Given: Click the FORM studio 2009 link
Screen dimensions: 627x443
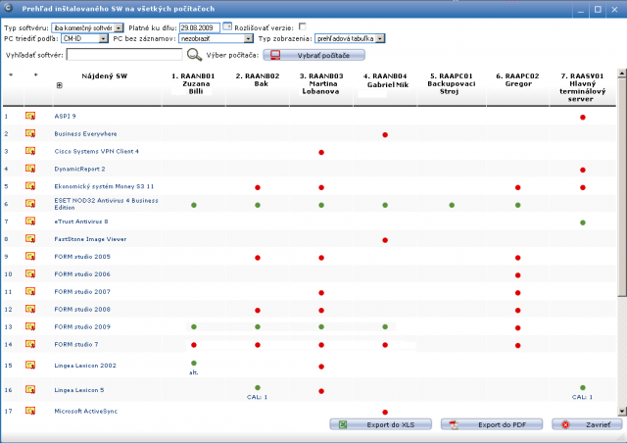Looking at the screenshot, I should pos(82,327).
